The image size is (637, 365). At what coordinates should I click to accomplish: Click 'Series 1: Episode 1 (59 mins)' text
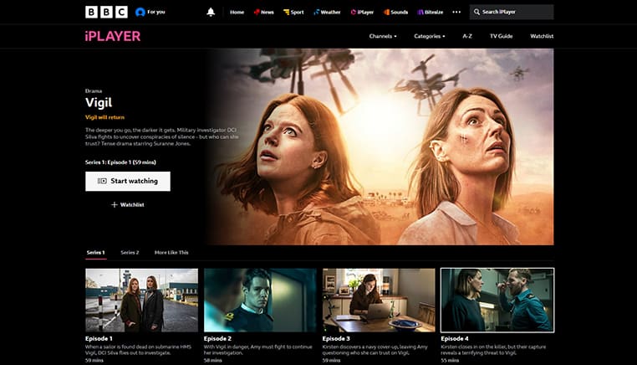120,162
